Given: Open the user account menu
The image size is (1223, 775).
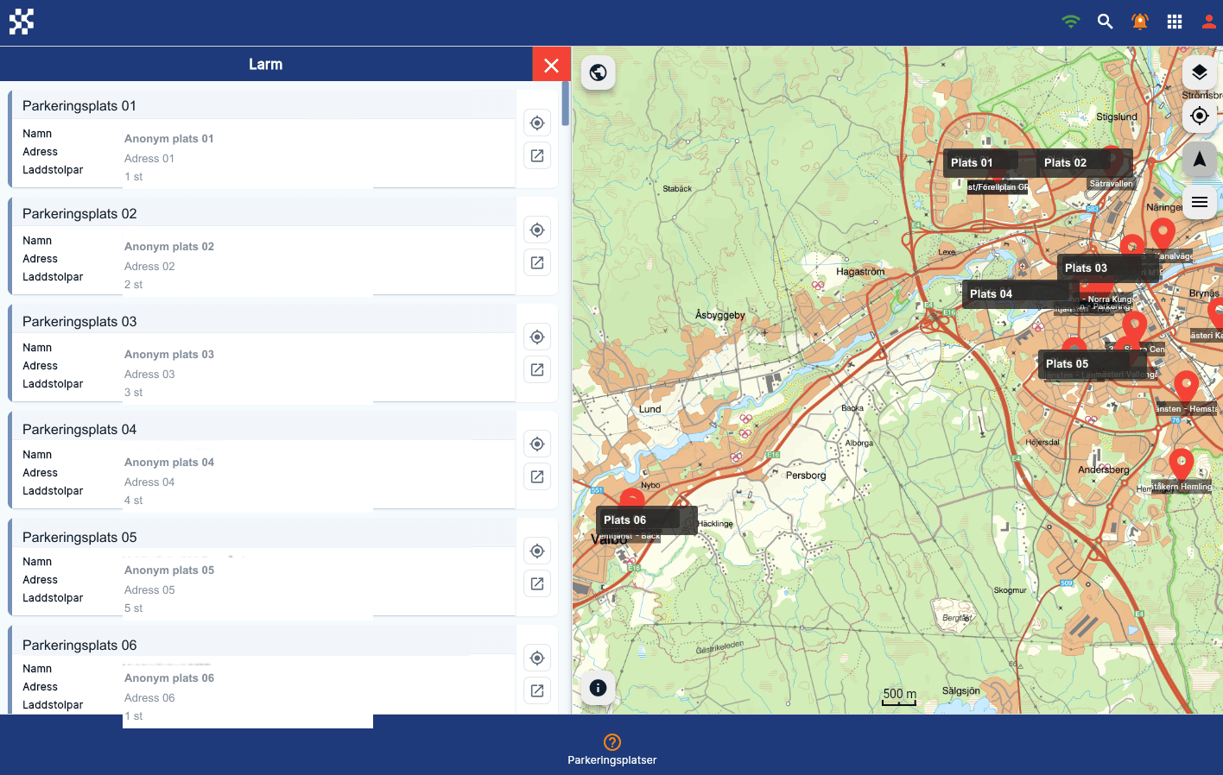Looking at the screenshot, I should point(1209,22).
